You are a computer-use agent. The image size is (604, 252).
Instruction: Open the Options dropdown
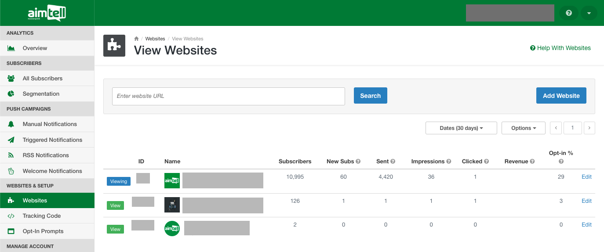pos(523,128)
